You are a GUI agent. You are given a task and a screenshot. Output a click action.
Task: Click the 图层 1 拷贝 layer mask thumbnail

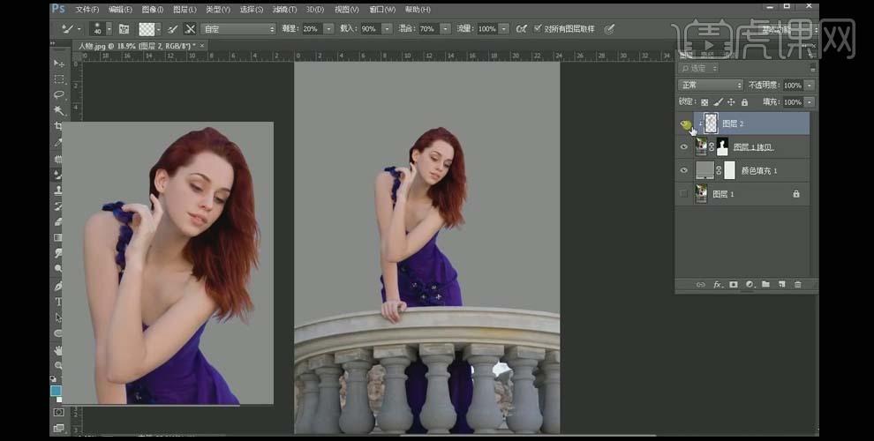point(722,147)
